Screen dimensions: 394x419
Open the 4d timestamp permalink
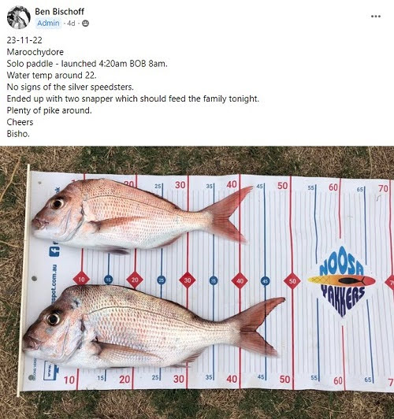[71, 24]
